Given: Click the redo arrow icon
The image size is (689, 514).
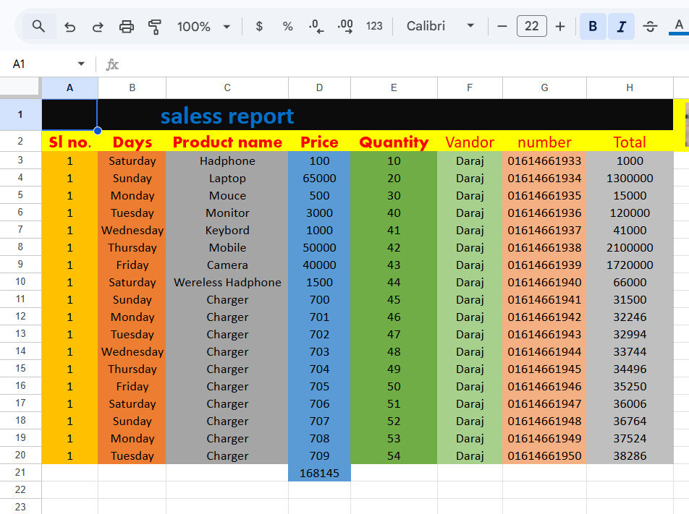Looking at the screenshot, I should [x=98, y=27].
